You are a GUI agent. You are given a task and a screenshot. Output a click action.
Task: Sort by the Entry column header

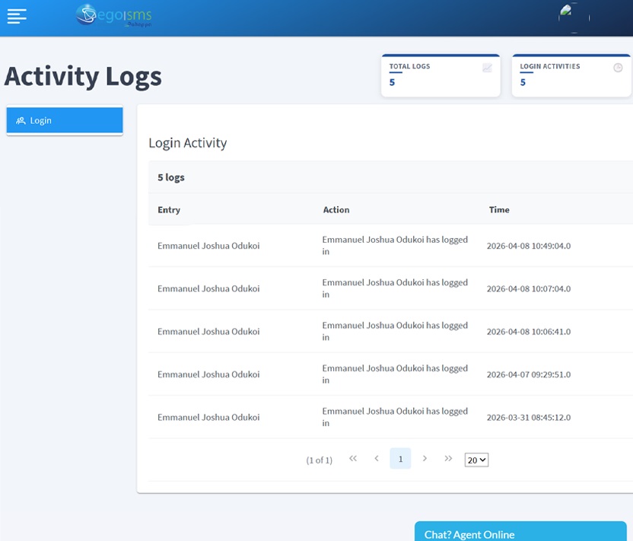(x=169, y=210)
